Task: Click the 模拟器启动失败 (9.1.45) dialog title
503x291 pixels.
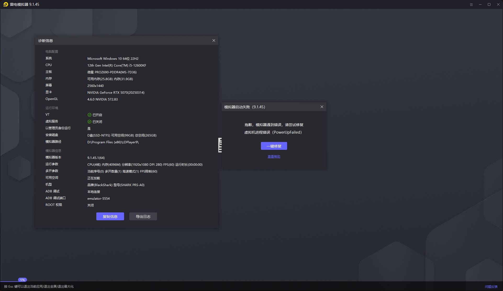Action: point(244,107)
